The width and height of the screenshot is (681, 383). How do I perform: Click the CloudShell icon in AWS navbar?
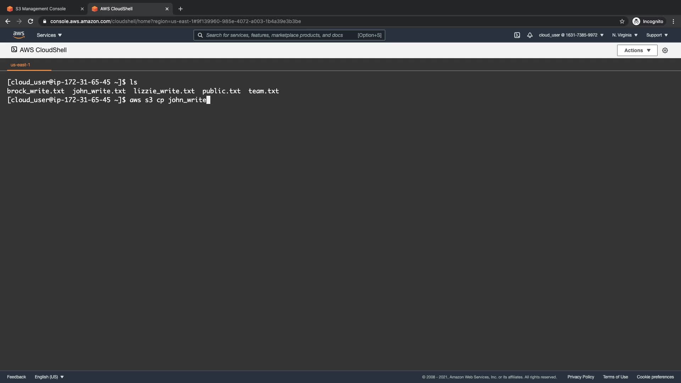point(517,35)
